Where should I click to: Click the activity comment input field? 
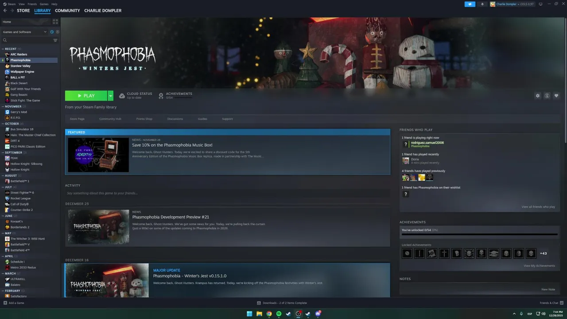click(228, 193)
